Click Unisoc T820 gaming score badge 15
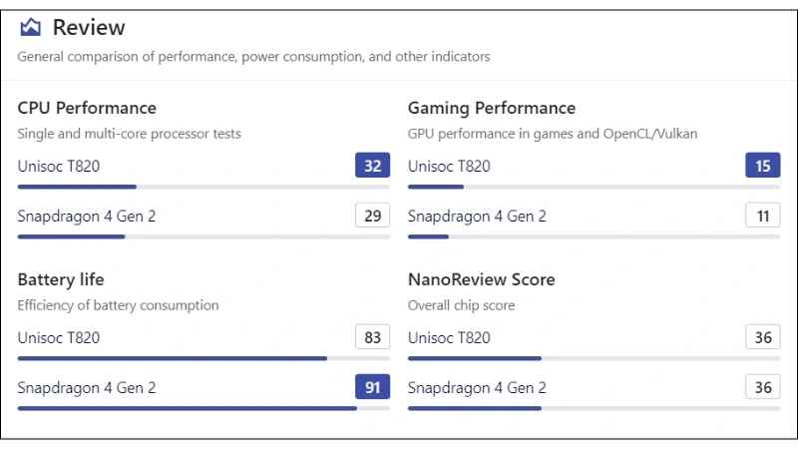This screenshot has height=449, width=798. point(762,166)
